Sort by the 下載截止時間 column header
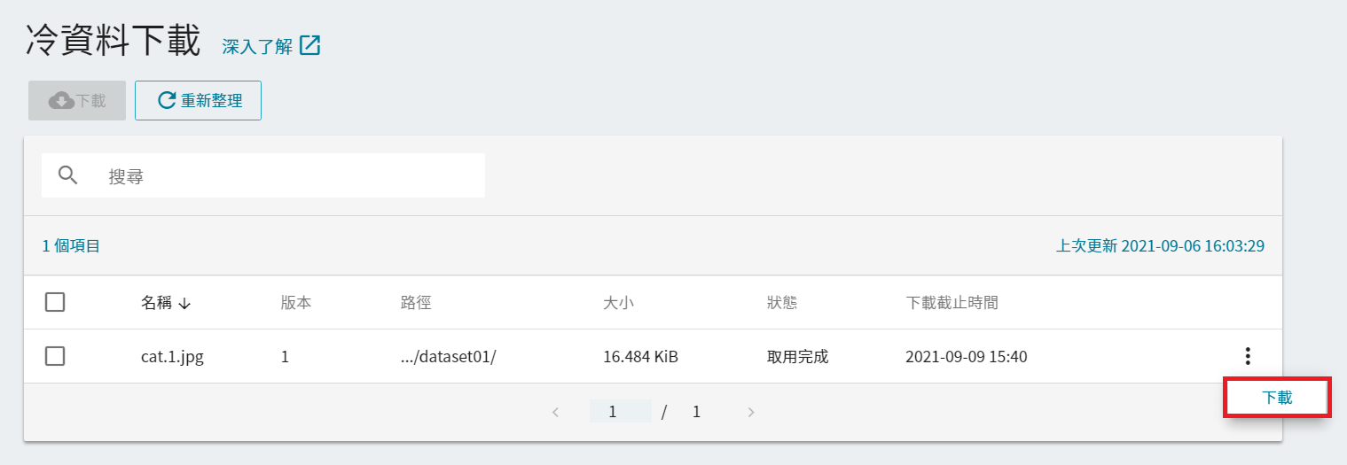This screenshot has width=1347, height=465. [952, 303]
